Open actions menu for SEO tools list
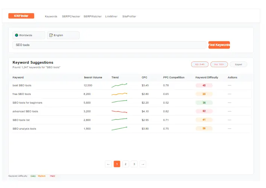Viewport: 266px width, 188px height. (230, 120)
